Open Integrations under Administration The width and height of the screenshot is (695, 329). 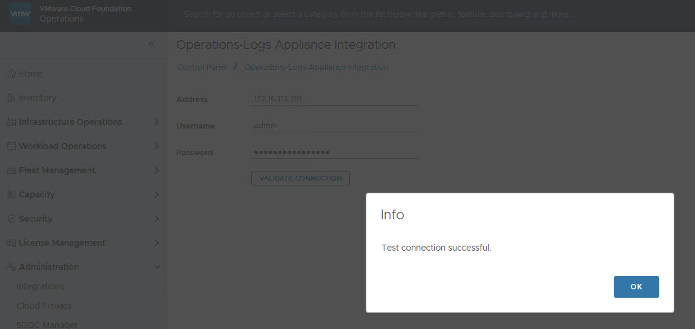pyautogui.click(x=40, y=286)
